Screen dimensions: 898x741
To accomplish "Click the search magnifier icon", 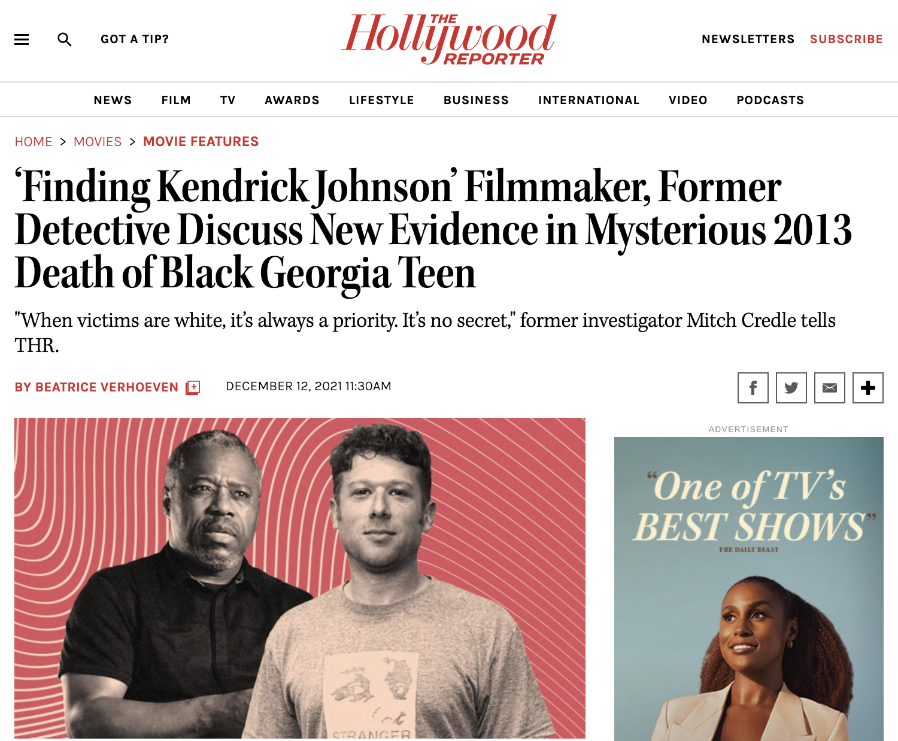I will (x=65, y=40).
